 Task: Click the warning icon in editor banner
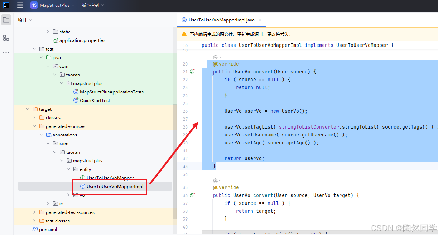pyautogui.click(x=184, y=34)
